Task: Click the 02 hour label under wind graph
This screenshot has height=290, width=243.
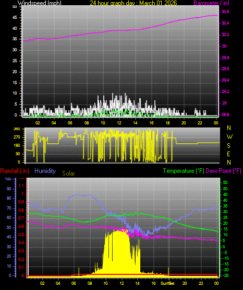Action: click(38, 123)
